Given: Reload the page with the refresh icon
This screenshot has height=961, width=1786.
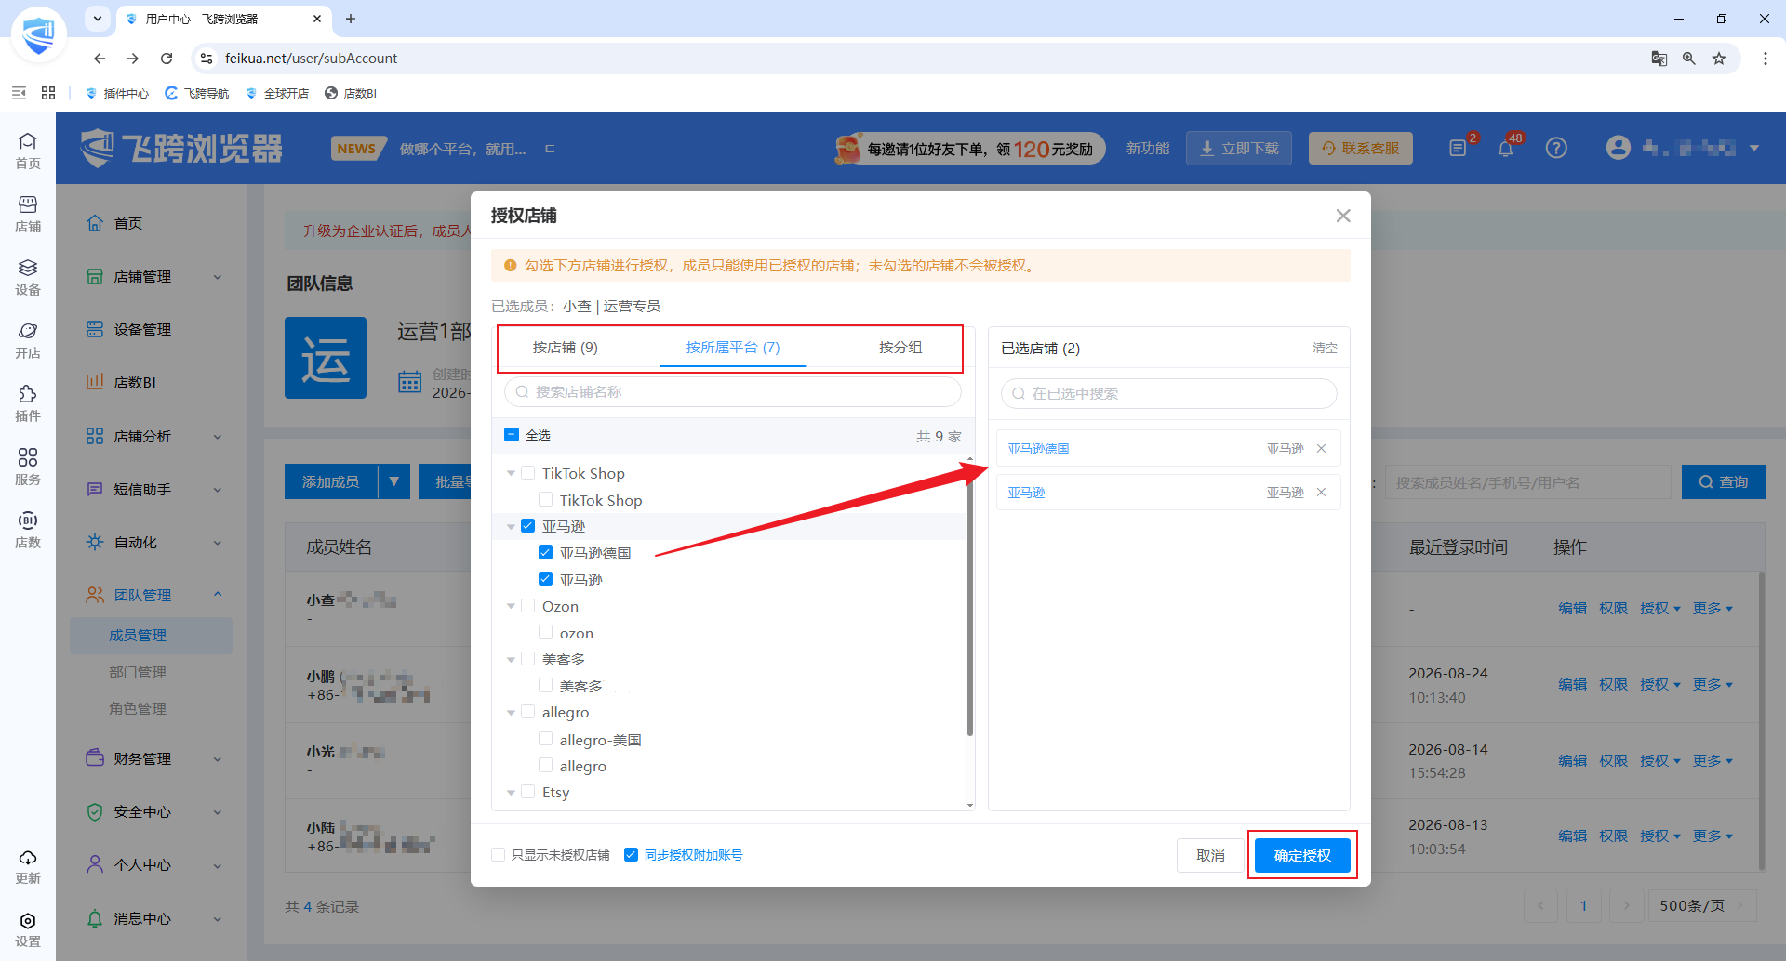Looking at the screenshot, I should pyautogui.click(x=167, y=59).
